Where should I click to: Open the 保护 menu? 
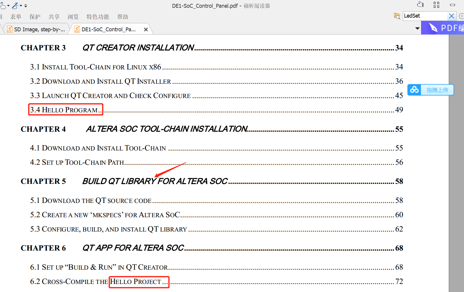[35, 17]
